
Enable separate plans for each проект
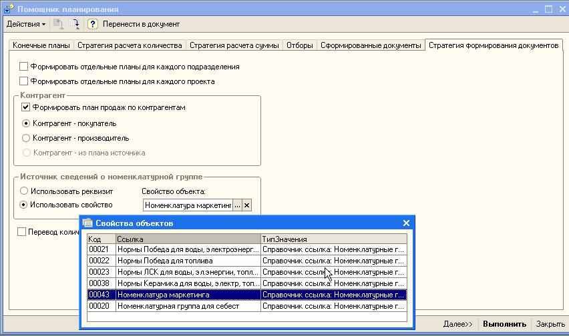[x=24, y=81]
